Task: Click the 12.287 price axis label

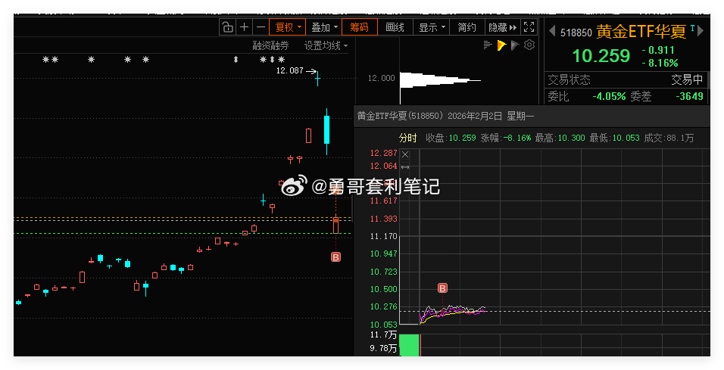Action: pos(383,153)
